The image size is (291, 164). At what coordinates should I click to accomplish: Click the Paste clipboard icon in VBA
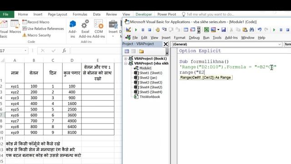[x=245, y=30]
